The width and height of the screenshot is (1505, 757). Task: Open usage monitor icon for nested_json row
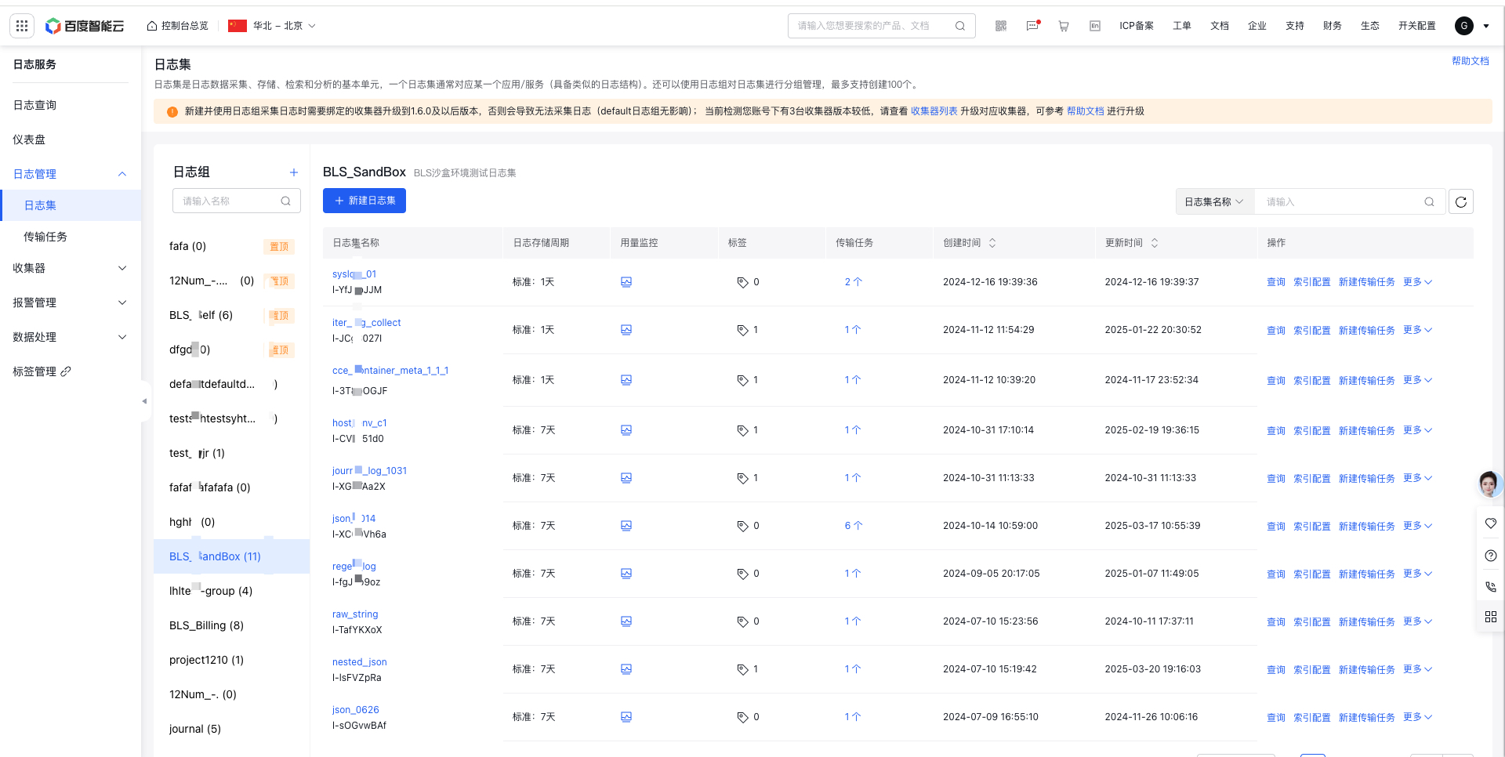626,669
